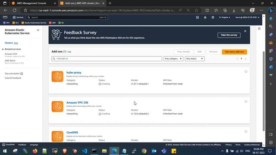Open the N. Virginia region selector
Viewport: 276px width, 155px height.
(x=224, y=17)
